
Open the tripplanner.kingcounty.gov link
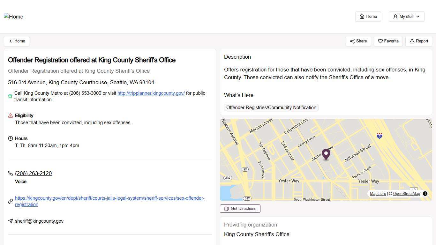pyautogui.click(x=151, y=93)
